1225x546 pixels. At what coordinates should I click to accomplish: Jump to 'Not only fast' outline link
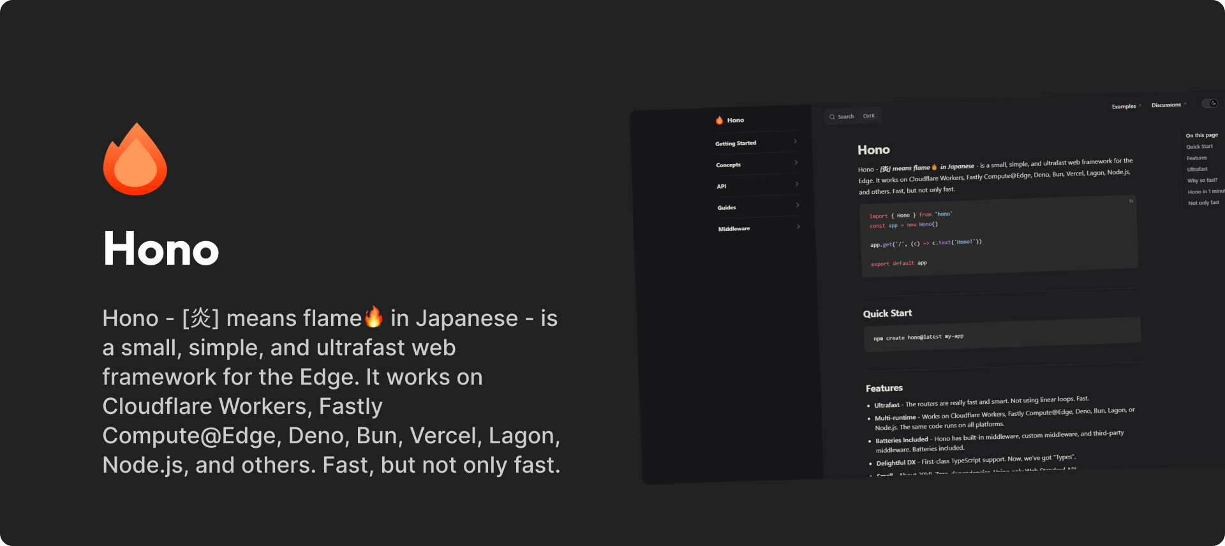pyautogui.click(x=1204, y=203)
